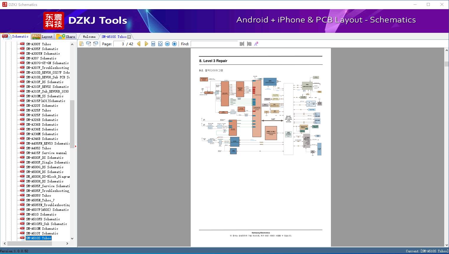Select SM-A415F Service manual entry
This screenshot has width=449, height=254.
(46, 153)
